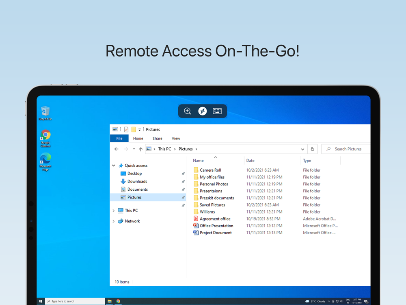Click the pin icon next to Downloads

pos(184,181)
